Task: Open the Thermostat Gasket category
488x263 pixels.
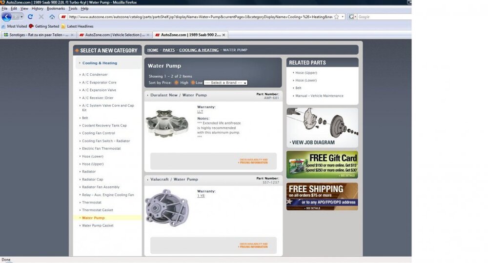Action: pos(98,210)
